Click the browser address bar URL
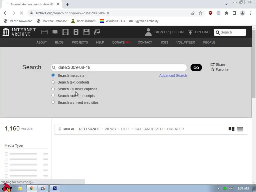Screen dimensions: 256x192 (72, 13)
